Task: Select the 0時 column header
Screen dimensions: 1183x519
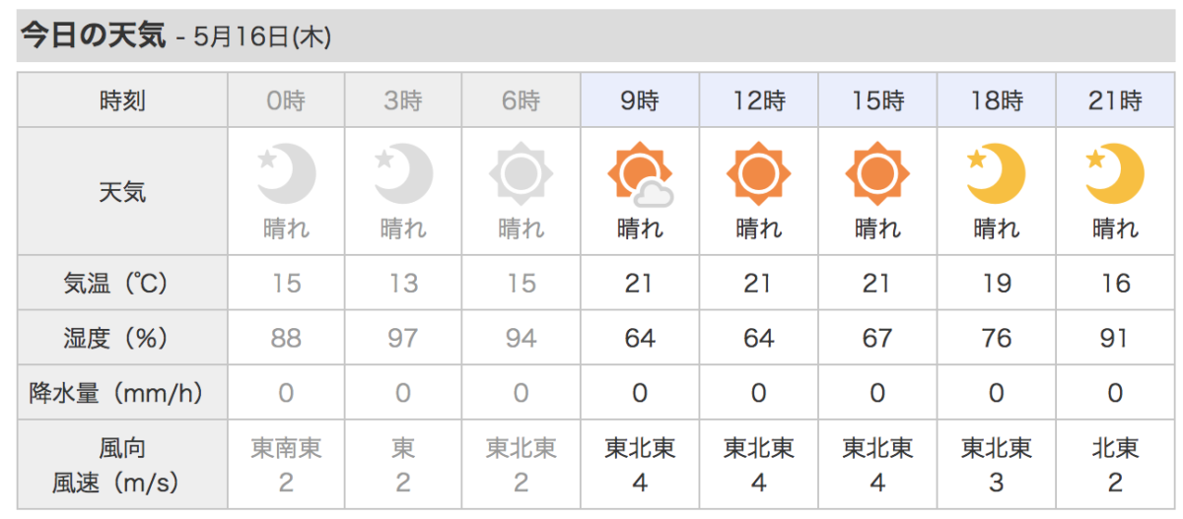Action: point(286,99)
